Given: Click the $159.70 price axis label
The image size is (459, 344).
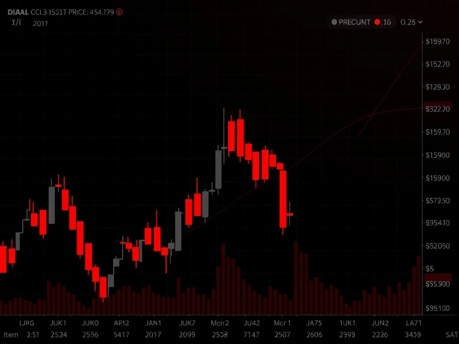Looking at the screenshot, I should [437, 132].
